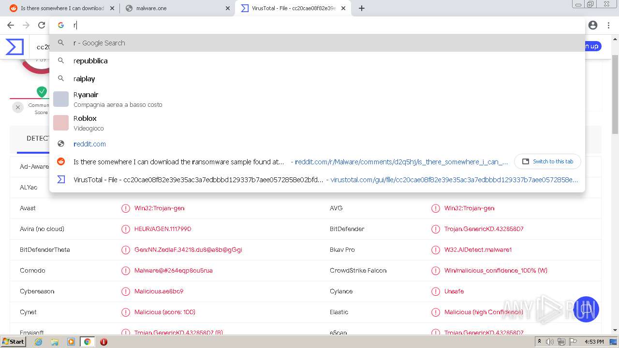Click the Chrome profile avatar icon

click(x=593, y=25)
